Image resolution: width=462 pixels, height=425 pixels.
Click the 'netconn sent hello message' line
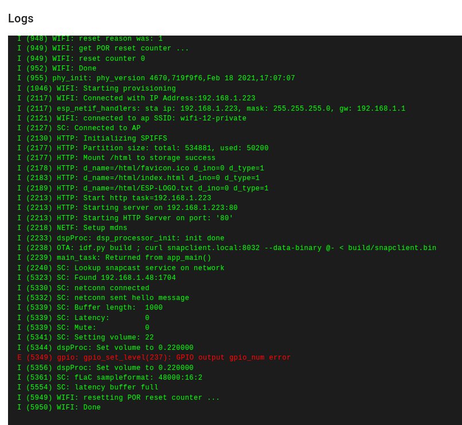click(x=103, y=298)
